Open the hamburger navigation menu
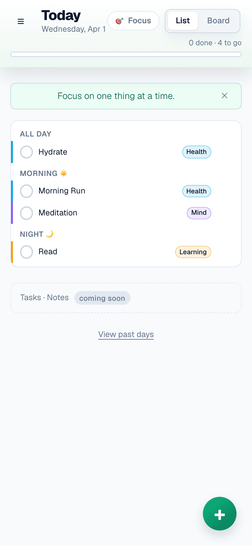252x546 pixels. [x=21, y=21]
